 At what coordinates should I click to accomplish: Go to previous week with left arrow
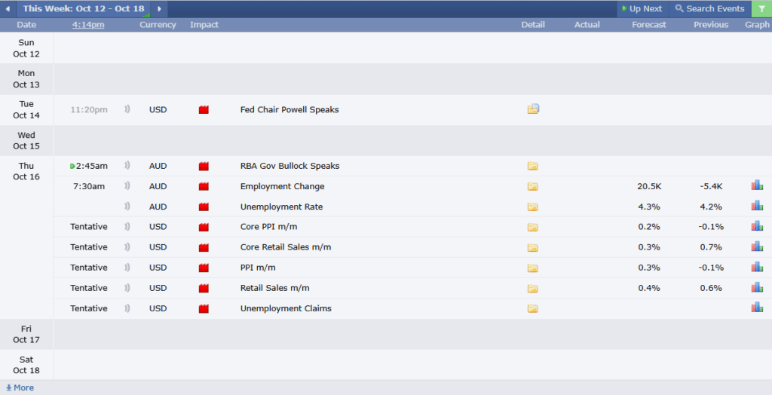pos(8,8)
